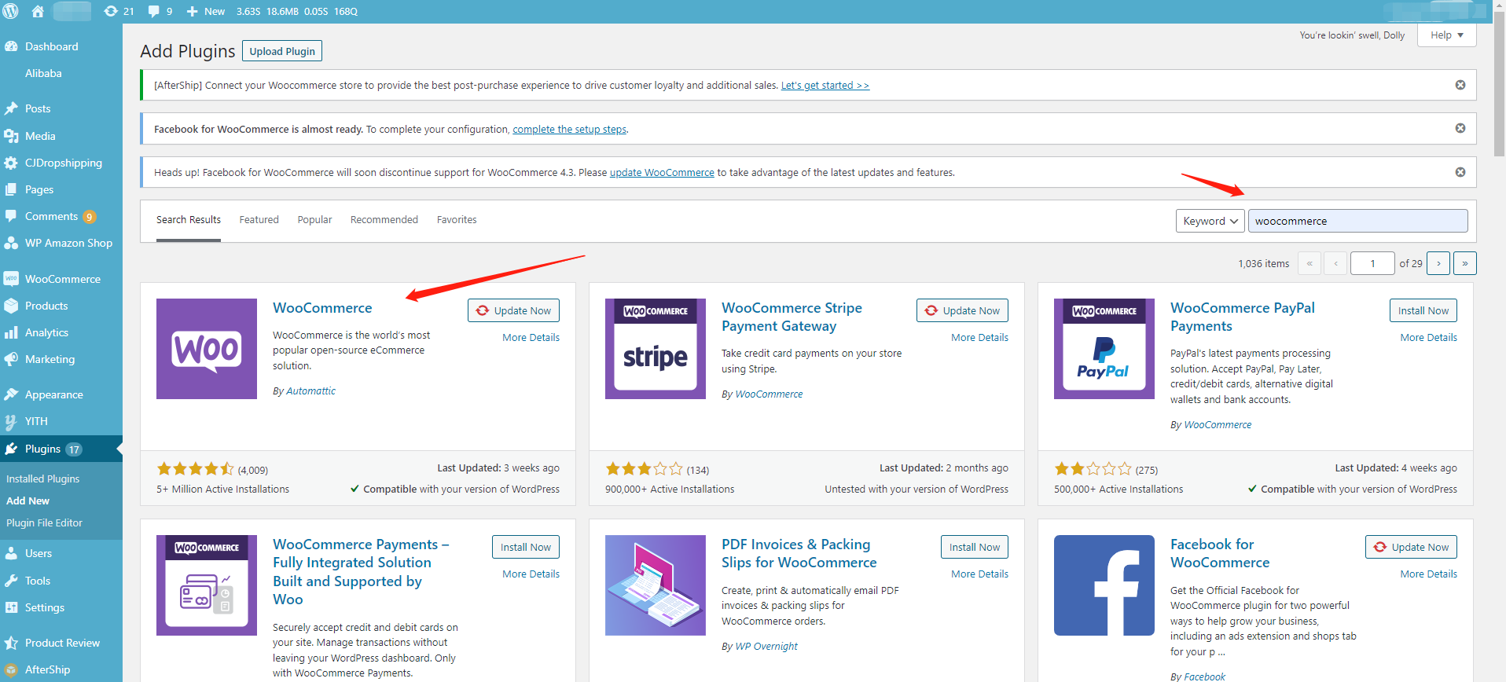1506x682 pixels.
Task: Dismiss the AfterShip notice
Action: (1460, 85)
